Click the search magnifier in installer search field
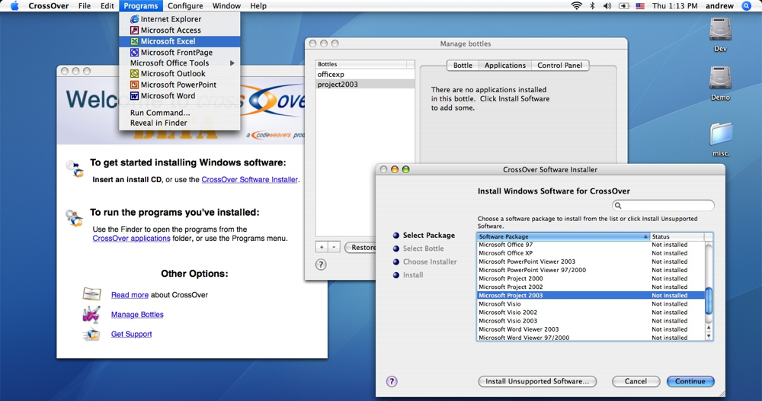The width and height of the screenshot is (762, 401). click(618, 206)
